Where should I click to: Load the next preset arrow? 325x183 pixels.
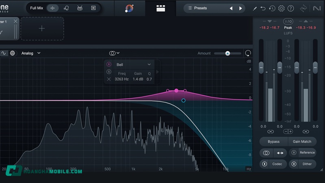pyautogui.click(x=240, y=8)
